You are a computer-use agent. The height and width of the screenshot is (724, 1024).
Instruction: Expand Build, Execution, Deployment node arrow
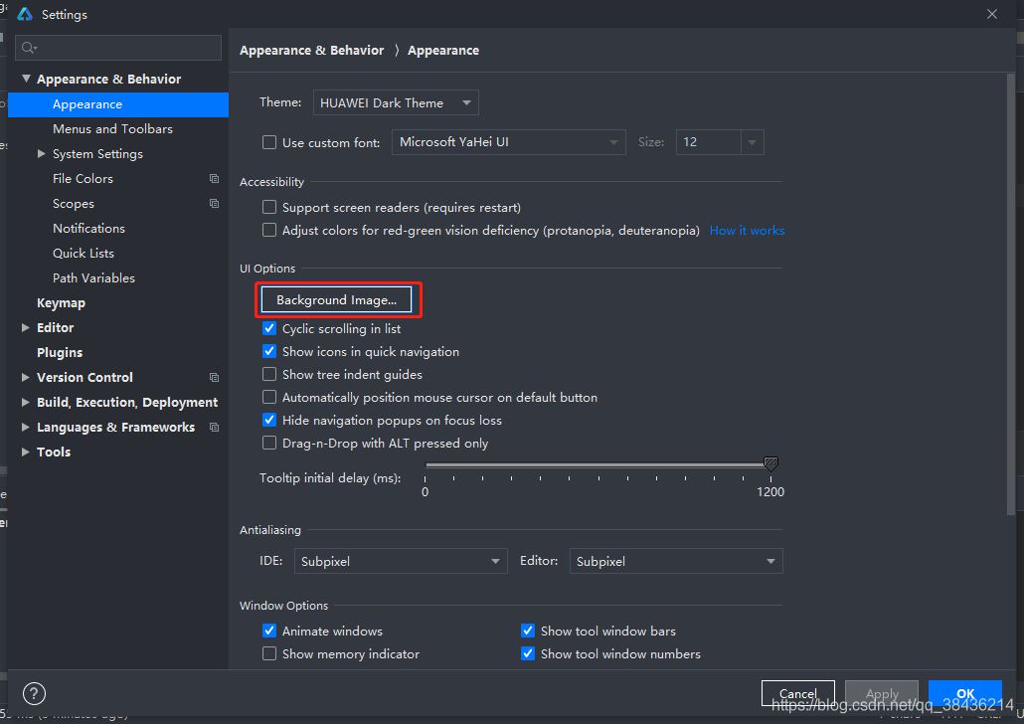pyautogui.click(x=26, y=402)
